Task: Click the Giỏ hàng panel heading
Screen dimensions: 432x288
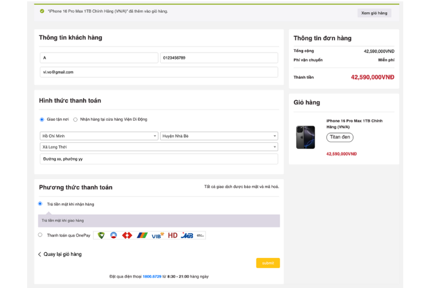Action: tap(307, 102)
